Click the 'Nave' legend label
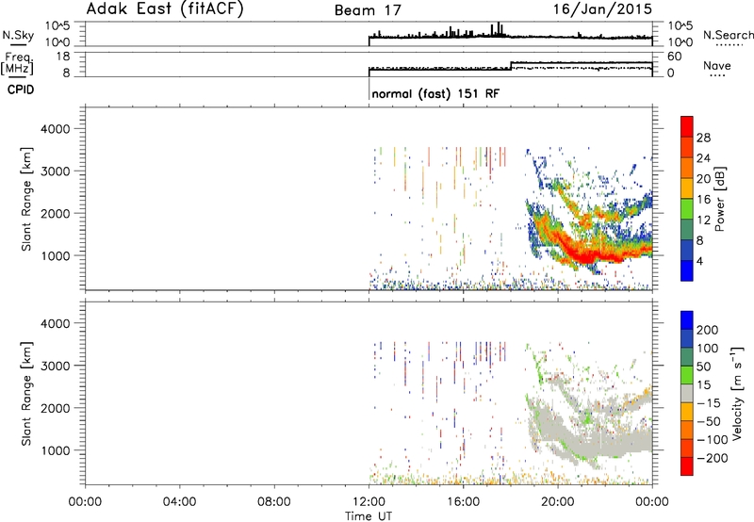 pos(717,65)
